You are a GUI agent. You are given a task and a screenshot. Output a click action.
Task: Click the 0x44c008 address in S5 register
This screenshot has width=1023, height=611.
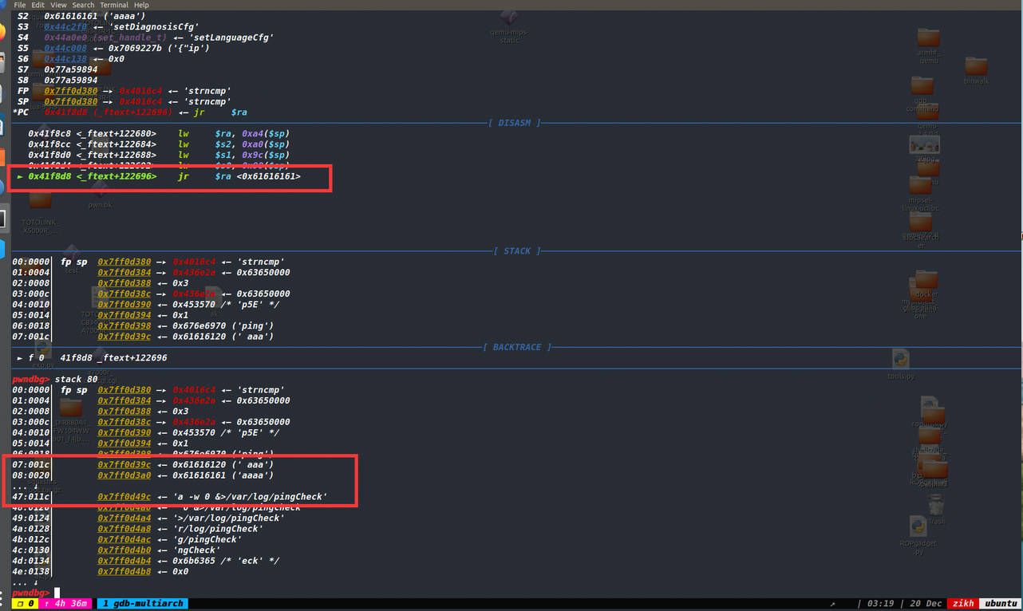65,49
